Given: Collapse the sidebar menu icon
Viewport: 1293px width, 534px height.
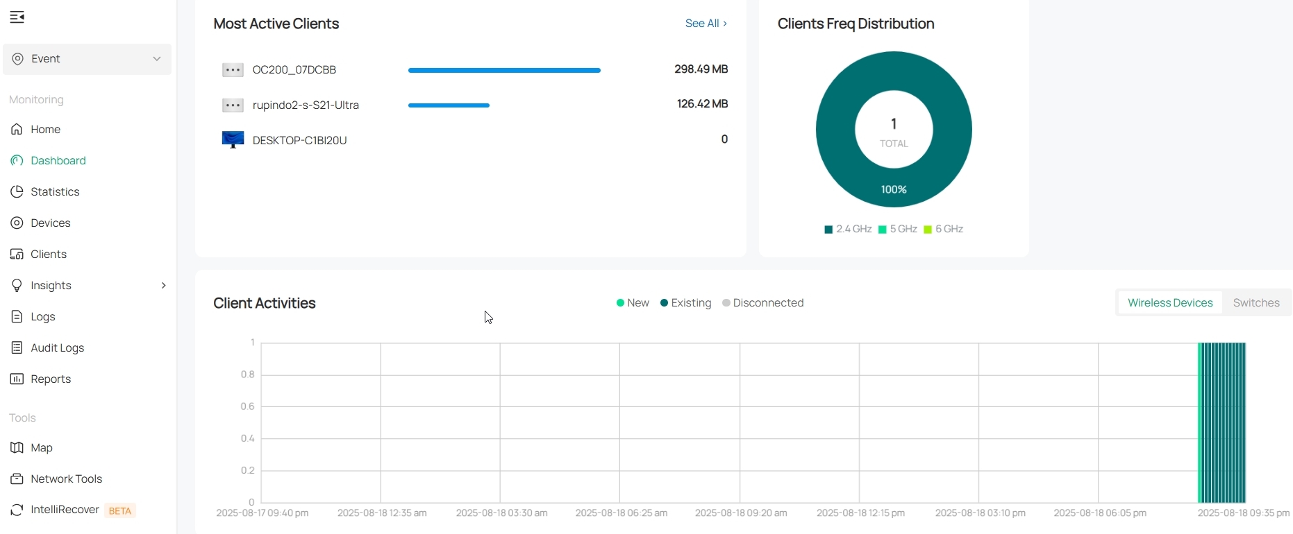Looking at the screenshot, I should click(x=17, y=17).
